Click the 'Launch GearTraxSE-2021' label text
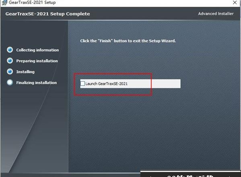The width and height of the screenshot is (241, 177). [106, 84]
